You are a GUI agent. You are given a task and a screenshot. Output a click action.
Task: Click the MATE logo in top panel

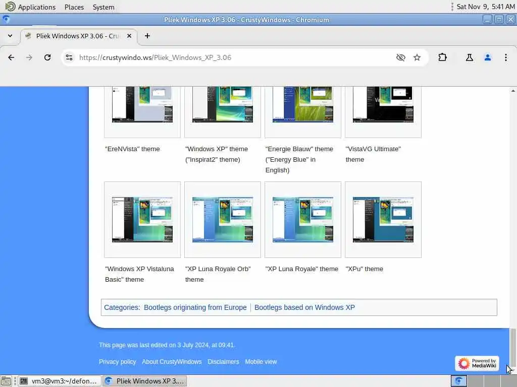(x=10, y=7)
